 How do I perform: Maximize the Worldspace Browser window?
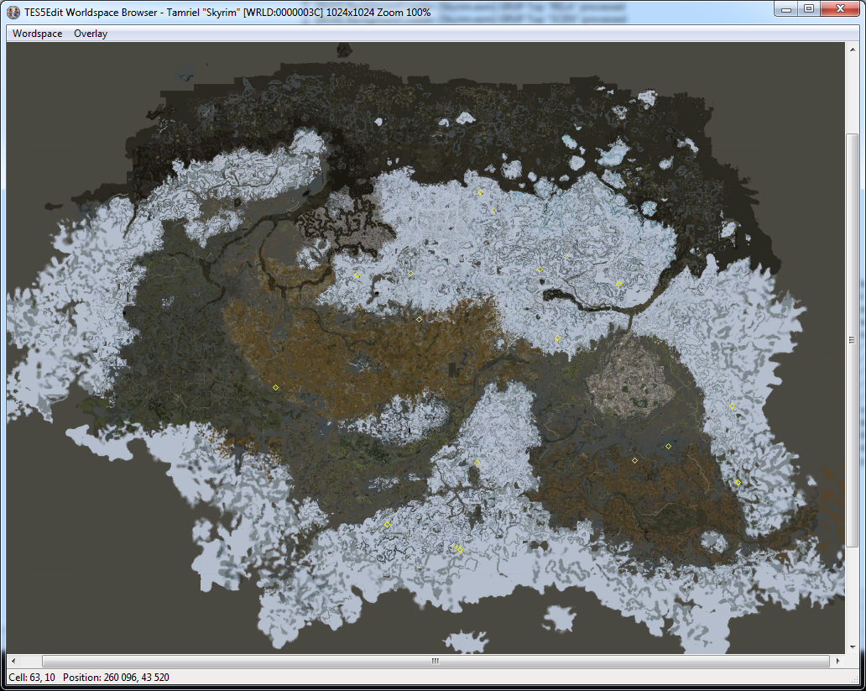[809, 9]
